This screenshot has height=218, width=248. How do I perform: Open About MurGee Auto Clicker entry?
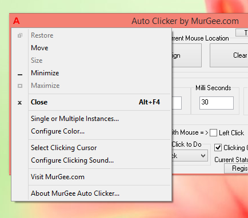(x=91, y=193)
